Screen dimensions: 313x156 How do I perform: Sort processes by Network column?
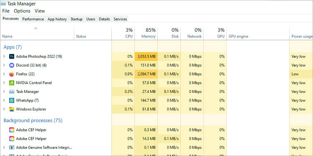tap(192, 33)
